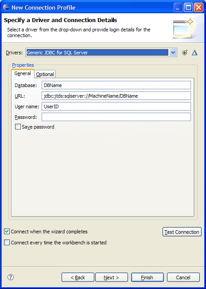Open the help question mark icon
The height and width of the screenshot is (289, 206).
pos(11,277)
